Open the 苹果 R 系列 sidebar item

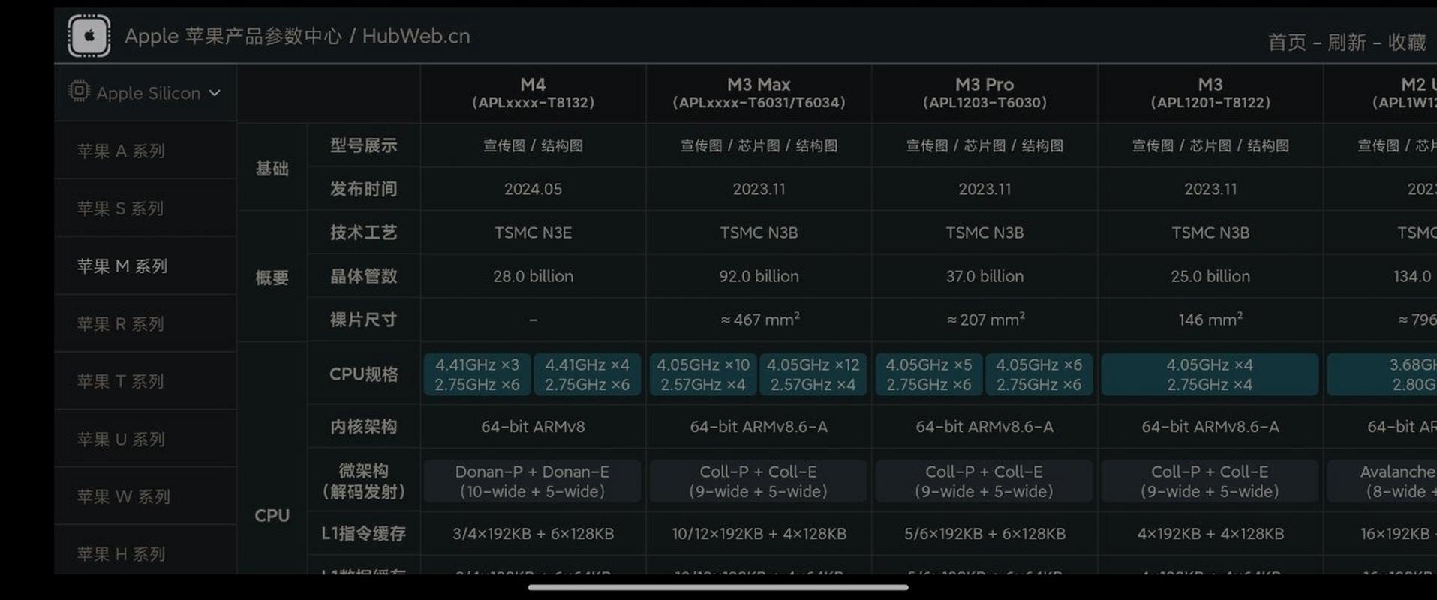120,324
